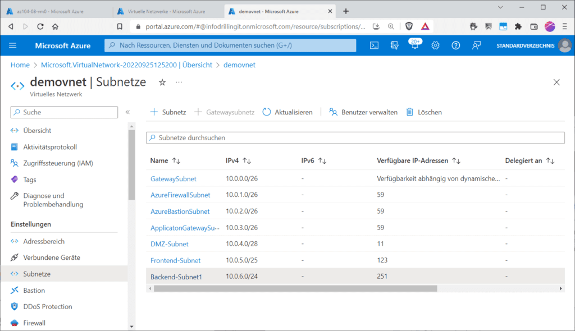Open the directories and subscriptions filter icon
This screenshot has width=575, height=331.
coord(395,45)
